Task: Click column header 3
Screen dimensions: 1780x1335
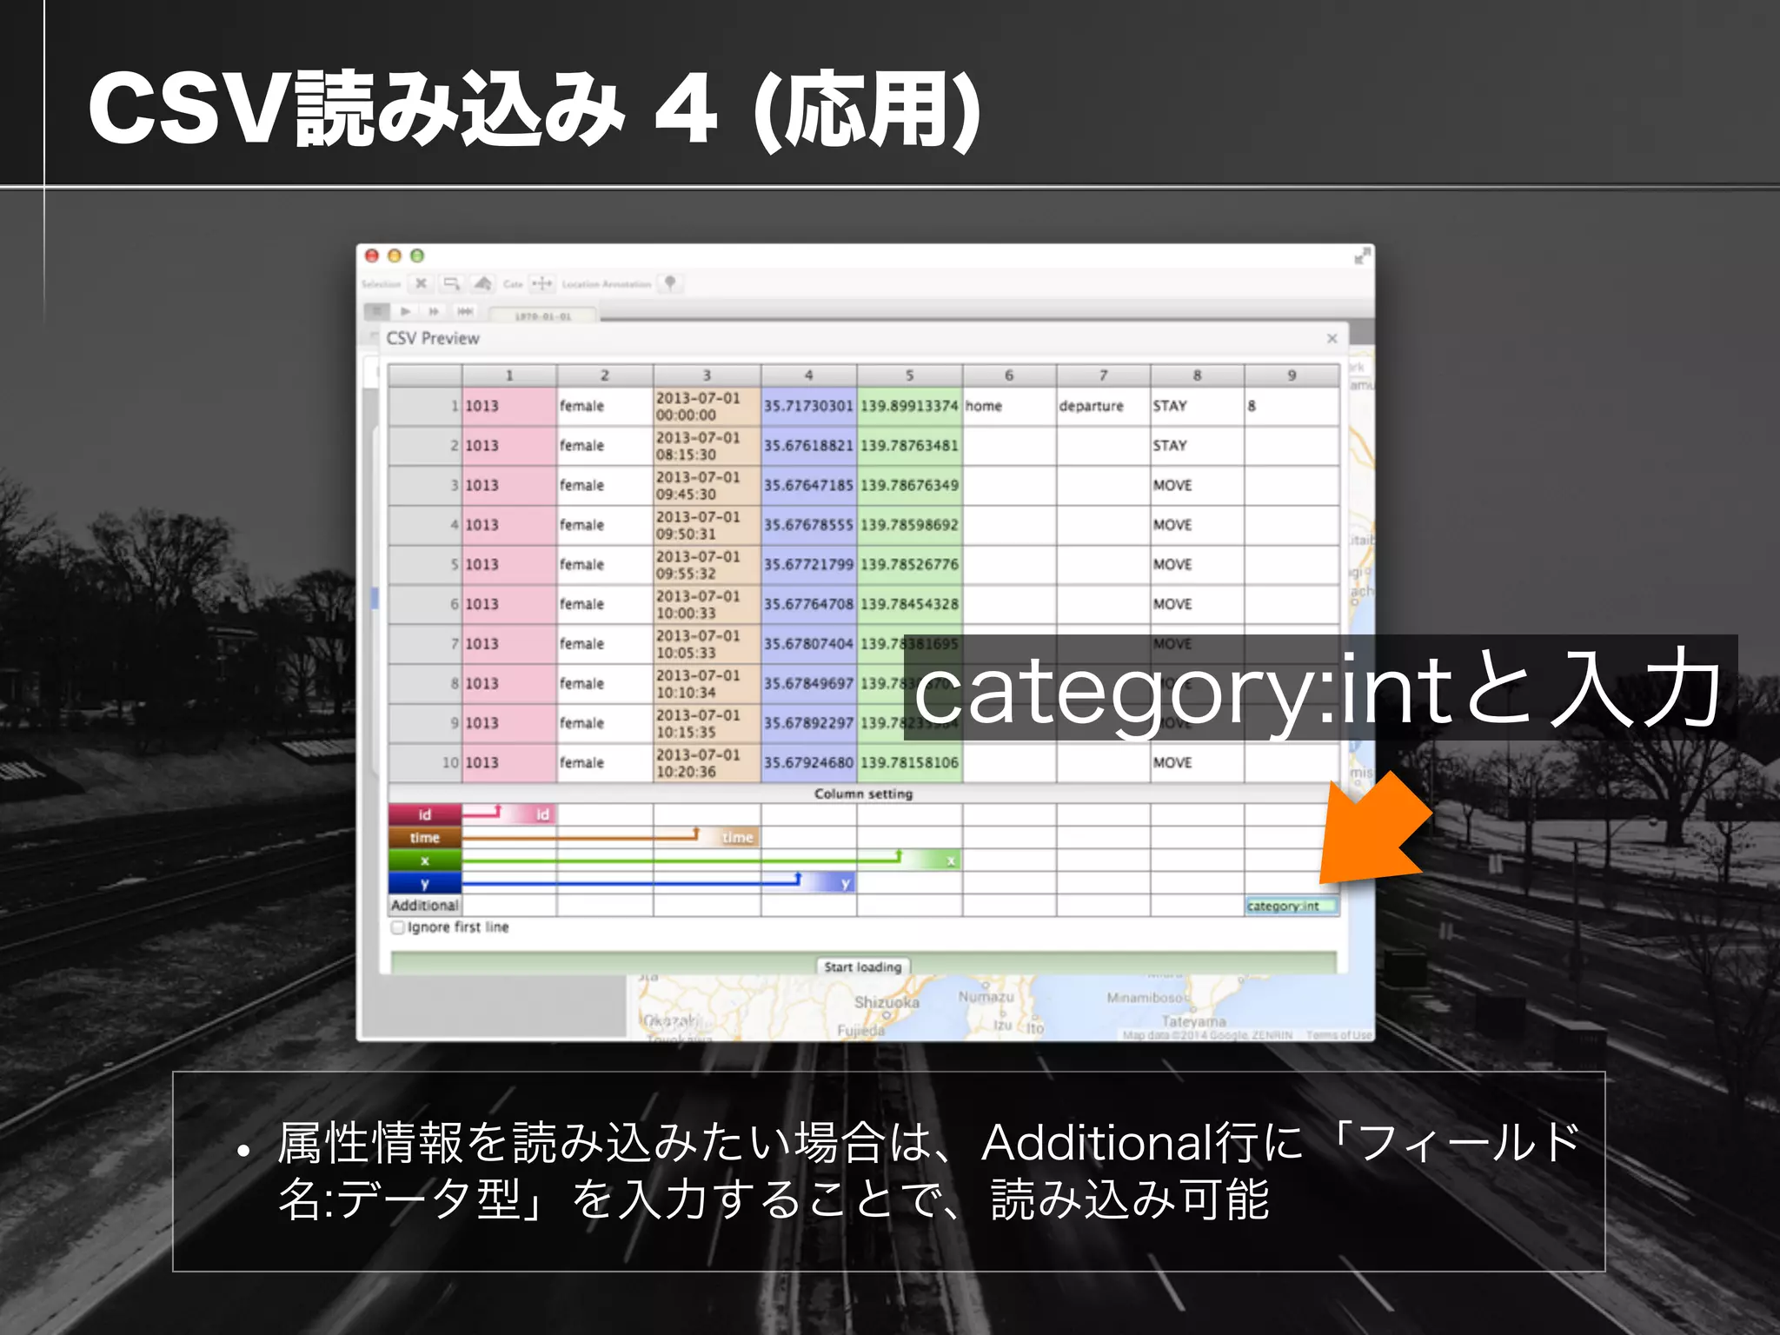Action: tap(707, 375)
